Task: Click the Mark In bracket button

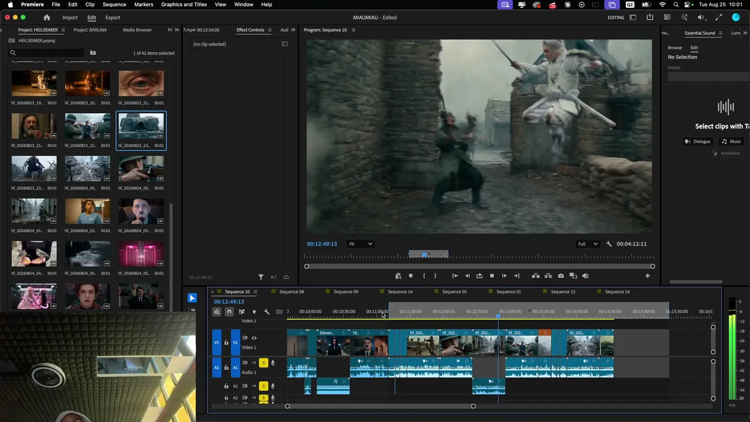Action: pyautogui.click(x=424, y=275)
